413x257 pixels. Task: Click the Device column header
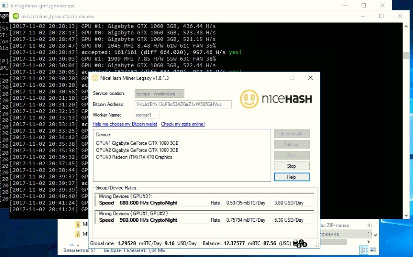[x=103, y=134]
